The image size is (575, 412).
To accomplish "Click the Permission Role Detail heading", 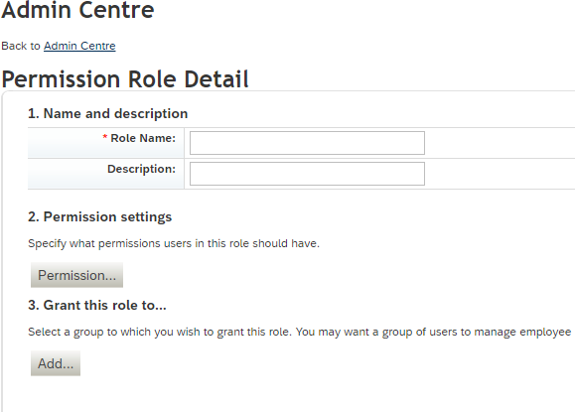I will 125,79.
